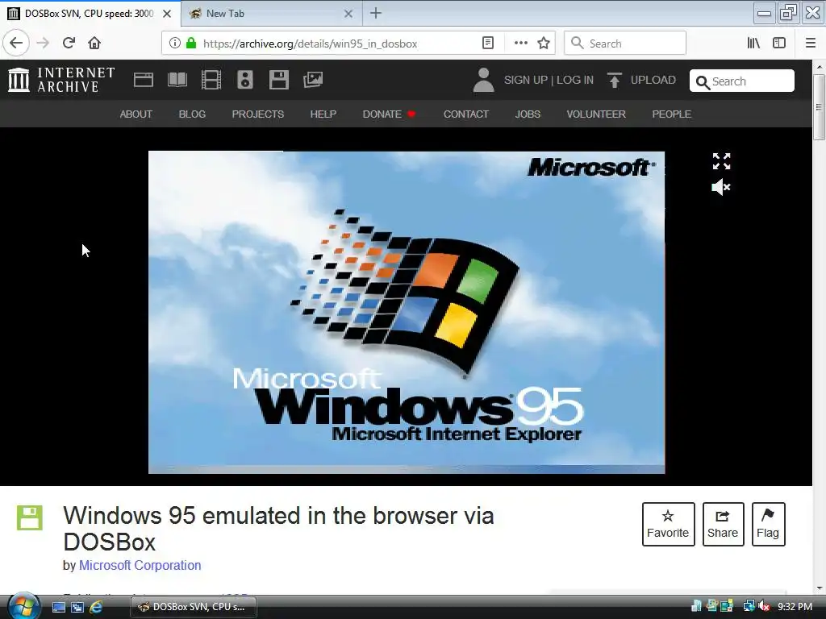
Task: Click the LOG IN link
Action: 575,80
